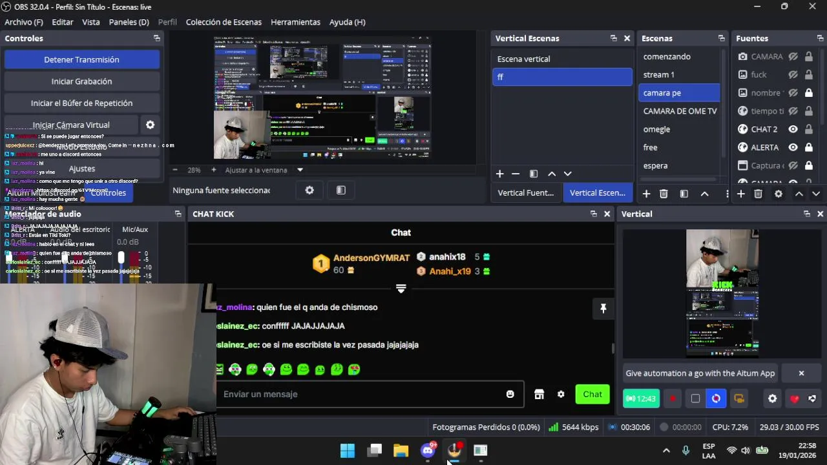
Task: Open the Vista menu
Action: click(91, 22)
